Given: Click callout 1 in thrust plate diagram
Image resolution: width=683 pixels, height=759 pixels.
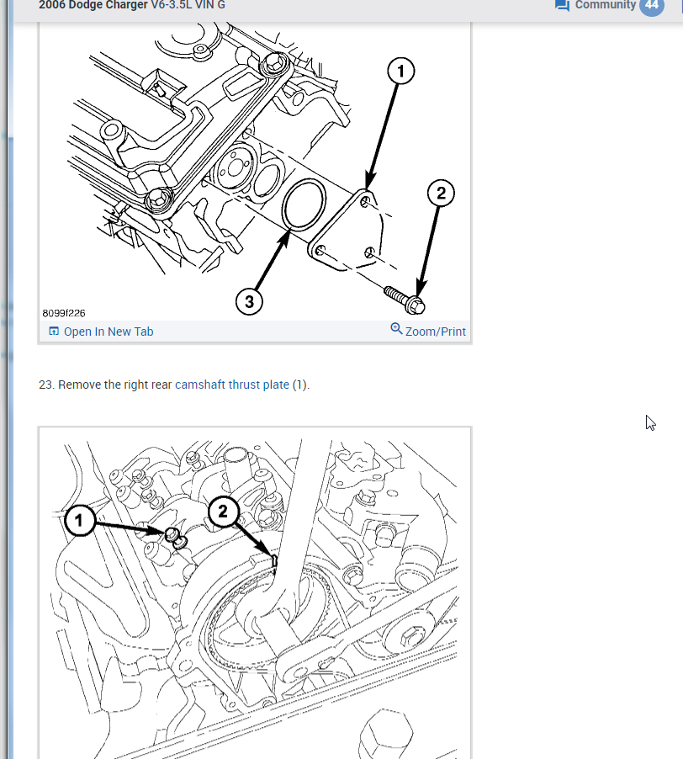Looking at the screenshot, I should (x=401, y=72).
